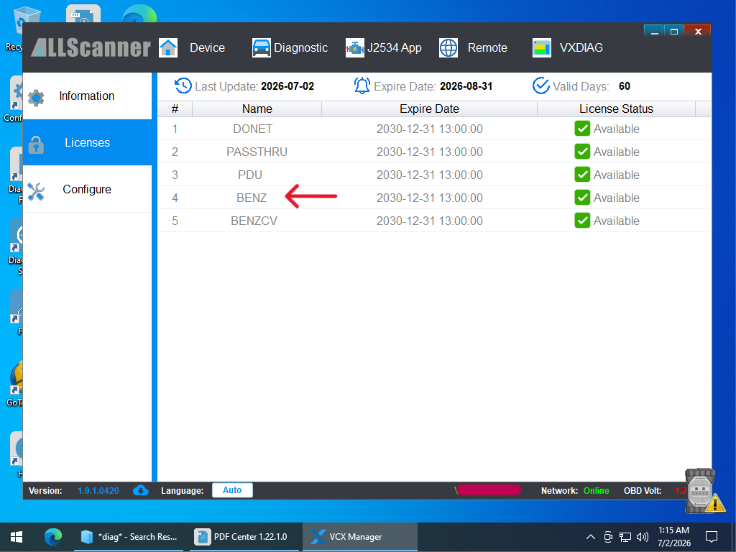Minimize the ALLScanner window
Image resolution: width=736 pixels, height=552 pixels.
tap(654, 32)
